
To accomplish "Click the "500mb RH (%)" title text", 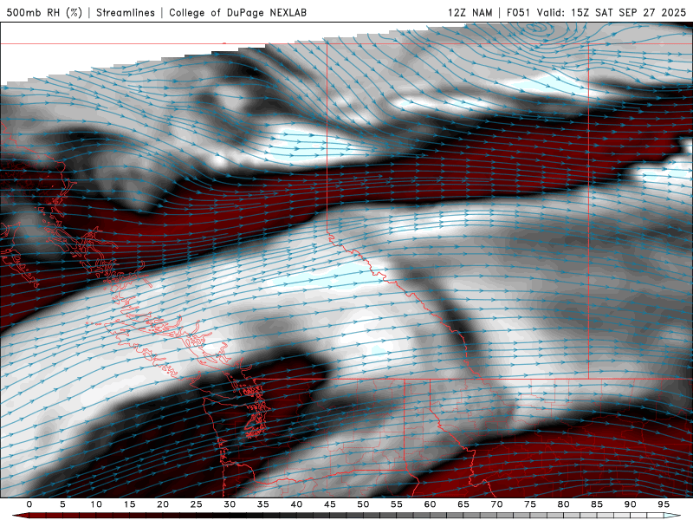I will 44,12.
